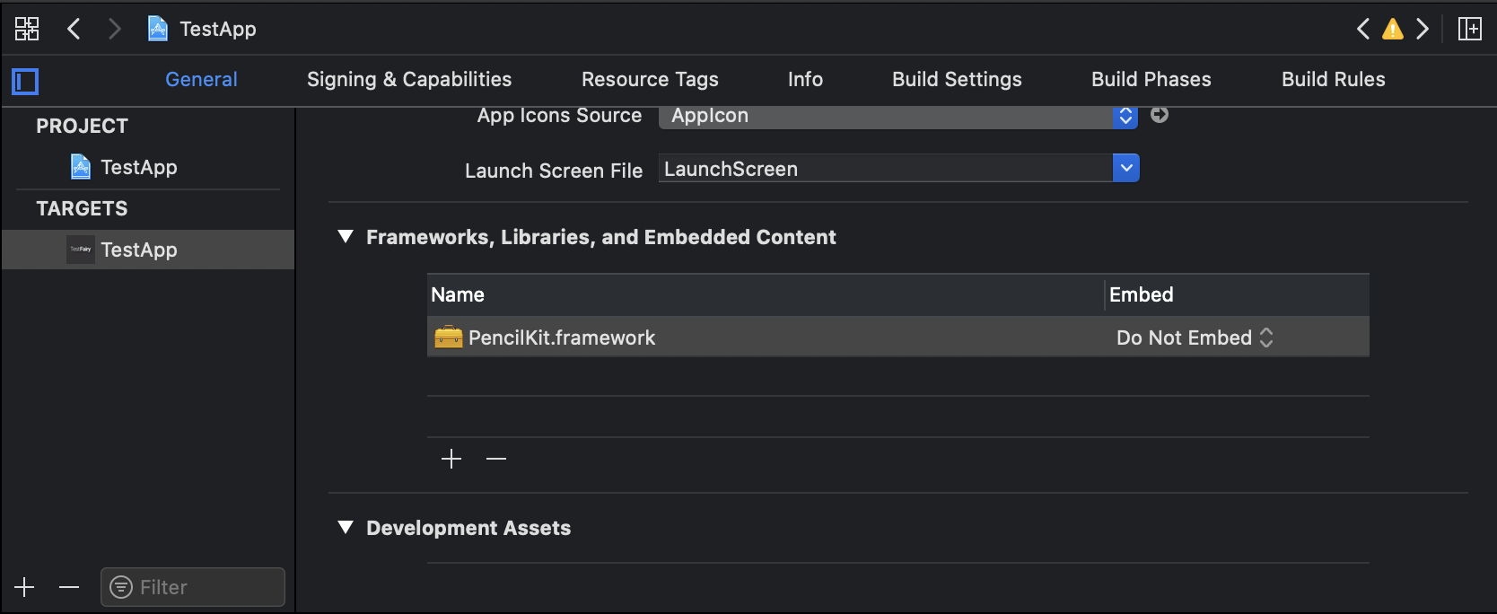Switch to Signing & Capabilities tab
Viewport: 1497px width, 614px height.
(409, 79)
